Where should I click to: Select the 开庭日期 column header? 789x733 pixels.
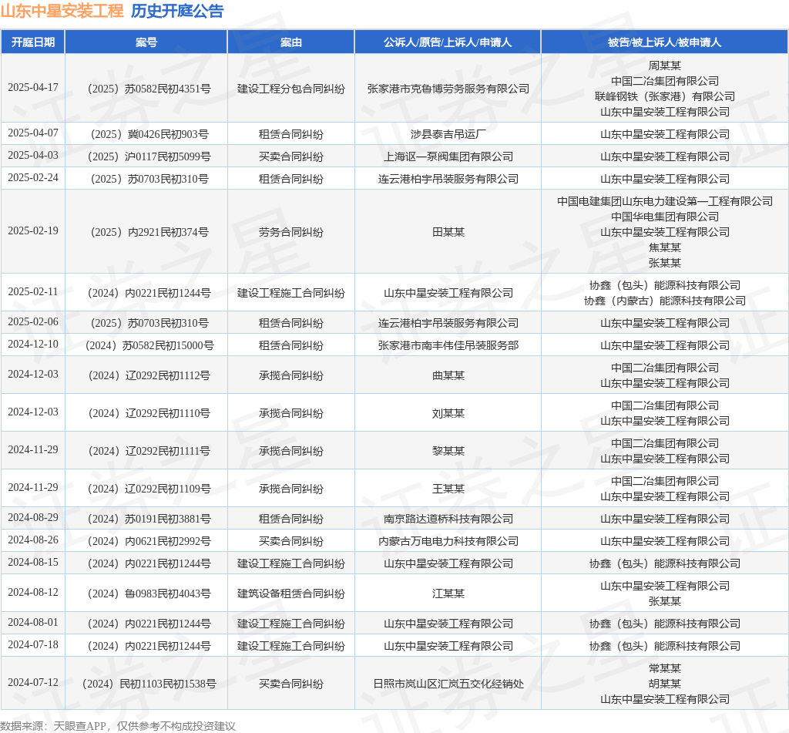pos(33,42)
